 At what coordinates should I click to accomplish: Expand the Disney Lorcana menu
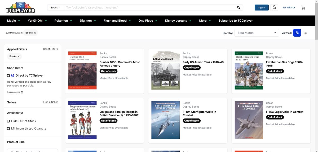pyautogui.click(x=178, y=21)
